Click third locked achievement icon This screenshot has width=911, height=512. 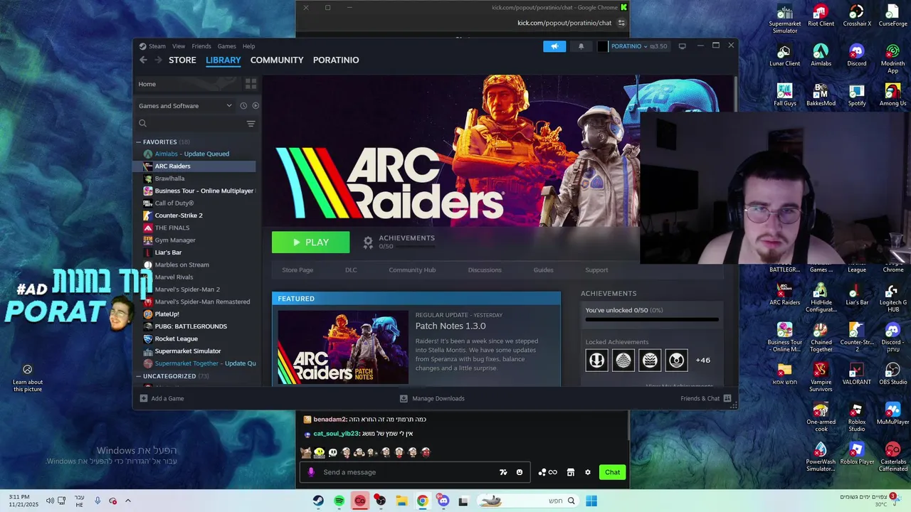click(x=650, y=361)
